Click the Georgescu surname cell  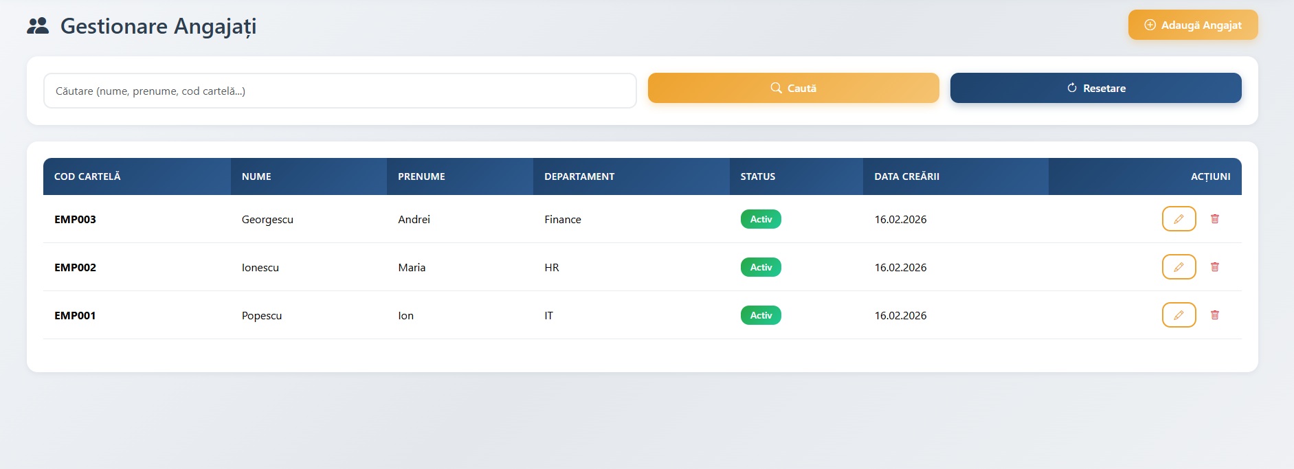267,219
